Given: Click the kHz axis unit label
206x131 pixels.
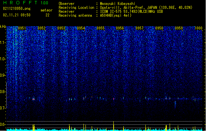Looking at the screenshot, I should coord(3,27).
